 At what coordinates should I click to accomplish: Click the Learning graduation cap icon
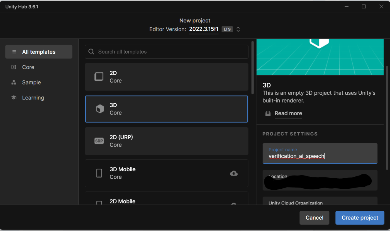[14, 98]
